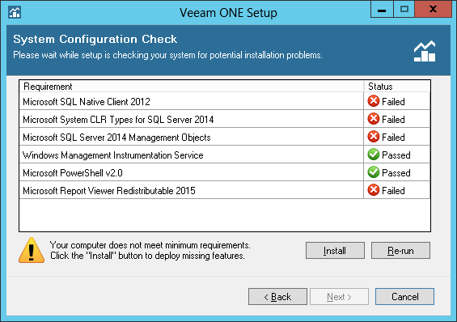457x322 pixels.
Task: Click failed icon for Report Viewer Redistributable 2015
Action: (x=374, y=190)
